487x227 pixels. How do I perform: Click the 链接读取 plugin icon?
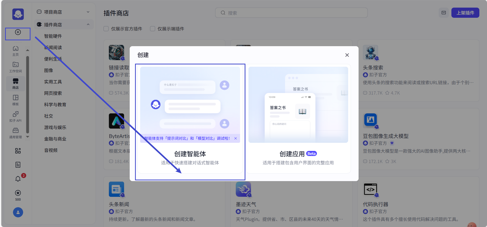click(116, 53)
